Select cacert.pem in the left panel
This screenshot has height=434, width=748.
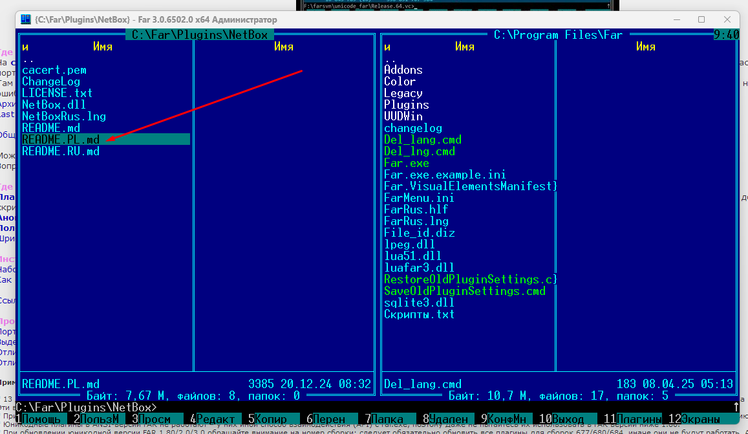[x=54, y=70]
